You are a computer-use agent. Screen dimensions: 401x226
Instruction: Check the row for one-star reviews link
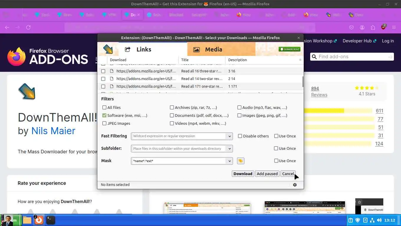tap(103, 86)
